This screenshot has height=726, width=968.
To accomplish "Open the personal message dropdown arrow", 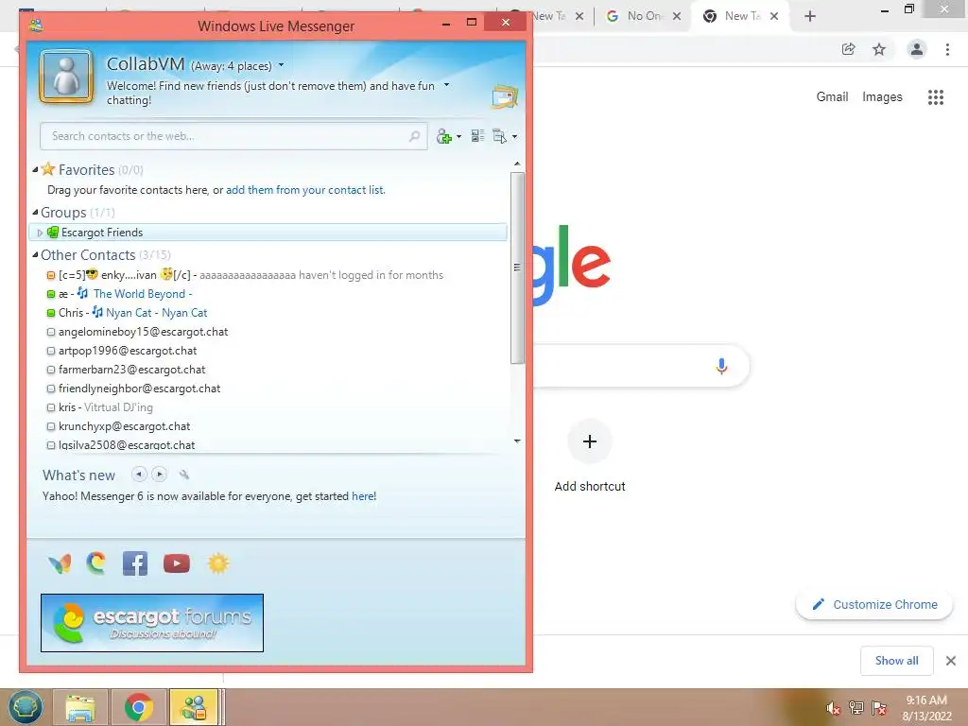I will [x=446, y=85].
